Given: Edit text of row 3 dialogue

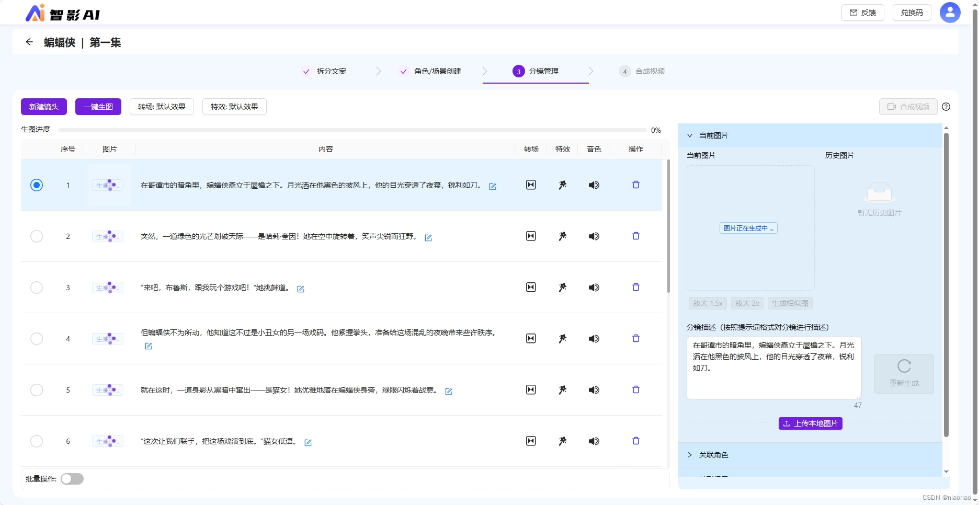Looking at the screenshot, I should [301, 289].
